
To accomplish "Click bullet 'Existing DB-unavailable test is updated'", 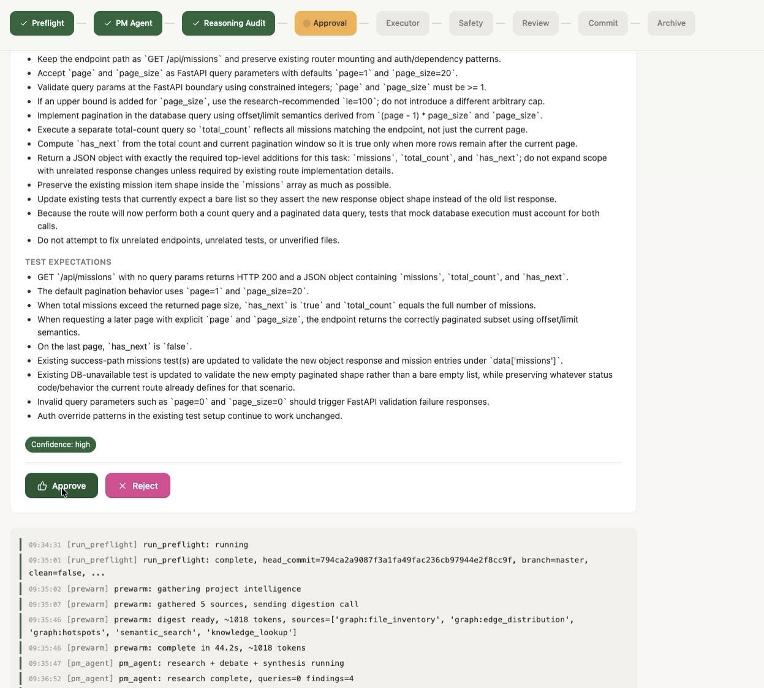I will pos(325,381).
